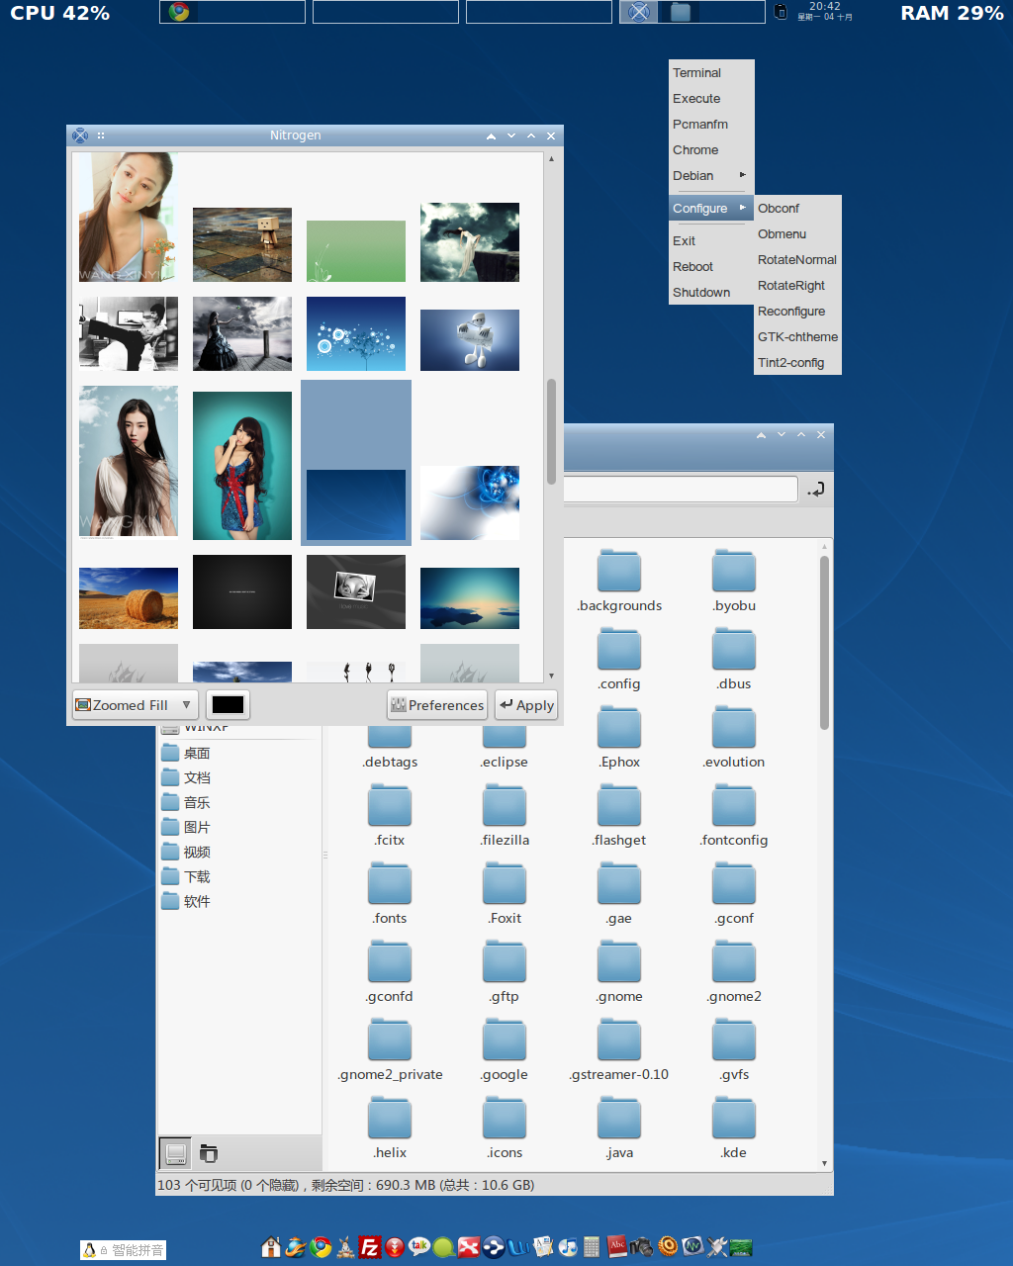Screen dimensions: 1013x1266
Task: Select RotateRight in the Configure submenu
Action: 797,286
